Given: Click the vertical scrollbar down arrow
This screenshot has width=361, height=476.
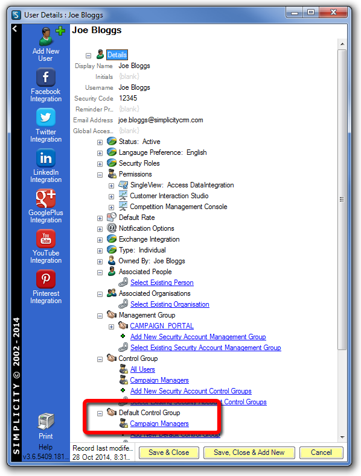Looking at the screenshot, I should [x=342, y=437].
